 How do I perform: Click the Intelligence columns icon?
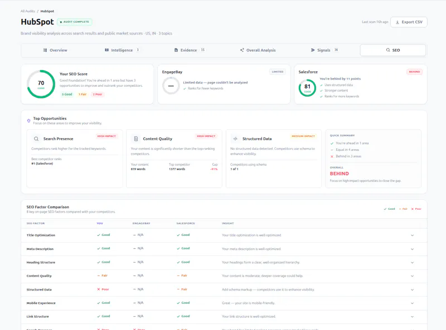coord(106,50)
